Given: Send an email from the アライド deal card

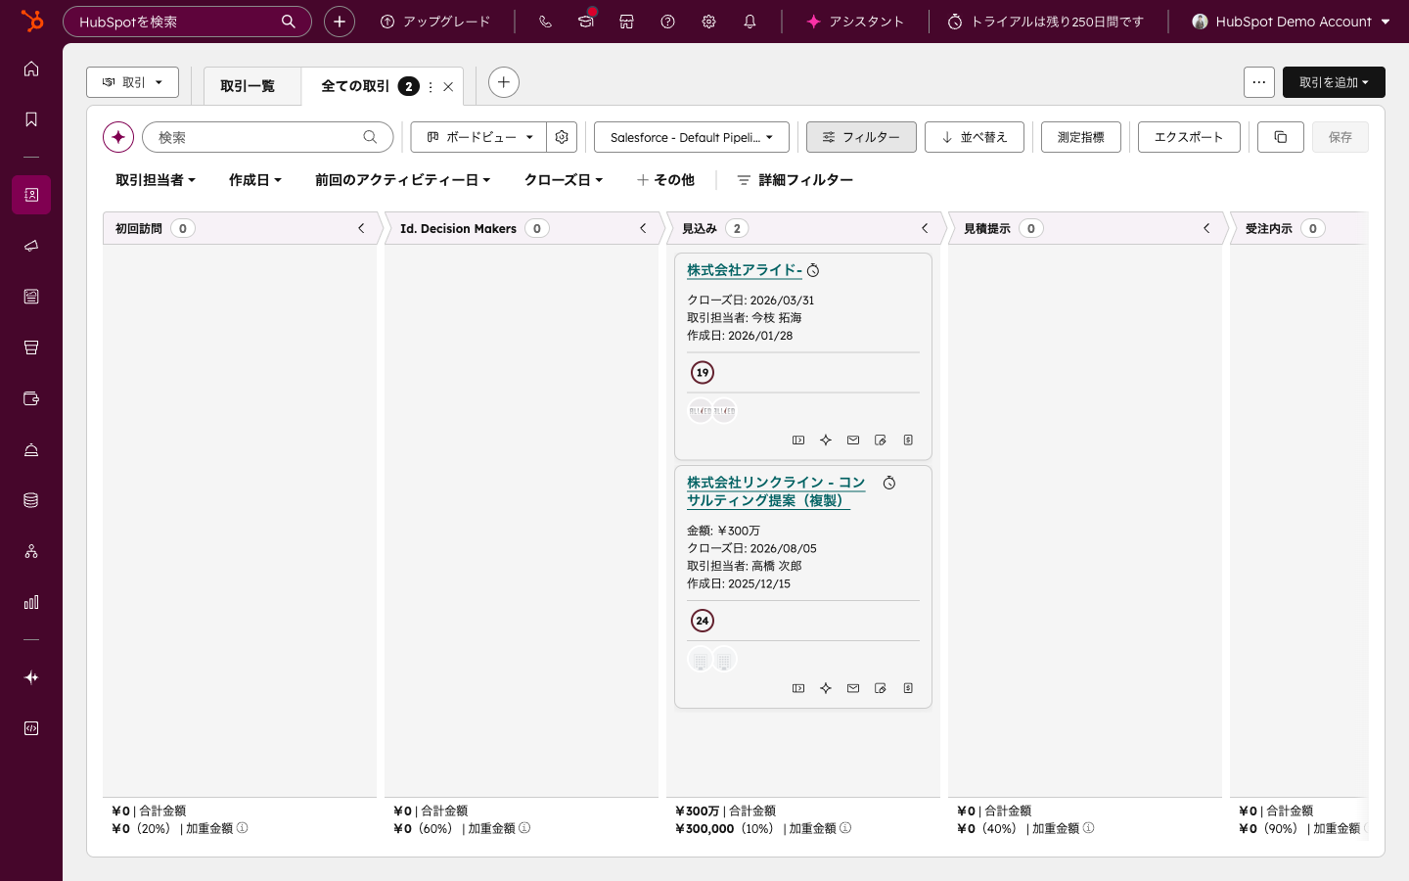Looking at the screenshot, I should click(x=852, y=440).
